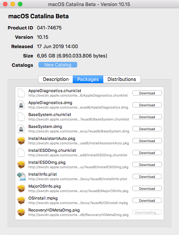Click the AppleDiagnostics.chunklist file icon
Screen dimensions: 179x235
(21, 93)
